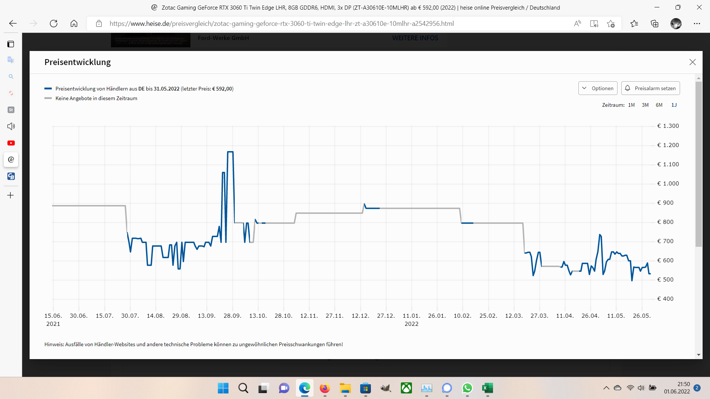The image size is (710, 399).
Task: Go to browser home page
Action: click(x=74, y=24)
